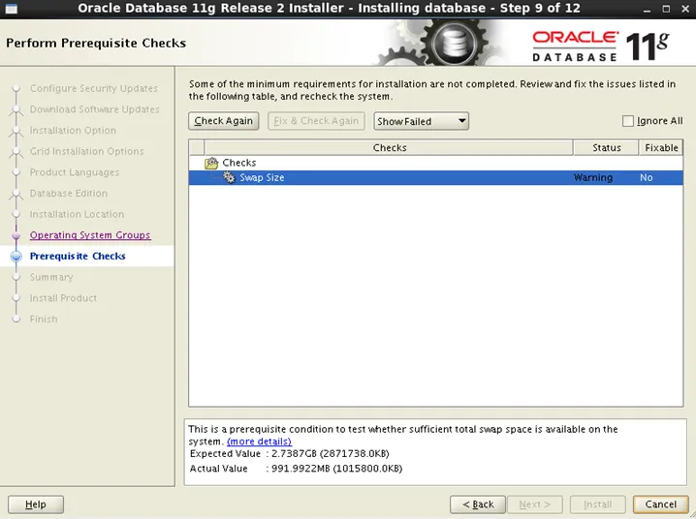This screenshot has width=696, height=519.
Task: Cancel the installation
Action: pos(660,504)
